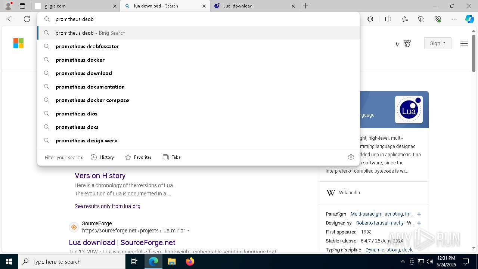Open a new tab with the plus button
478x269 pixels.
pyautogui.click(x=305, y=6)
